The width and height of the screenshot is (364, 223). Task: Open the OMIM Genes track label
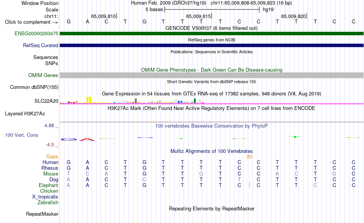click(x=43, y=75)
